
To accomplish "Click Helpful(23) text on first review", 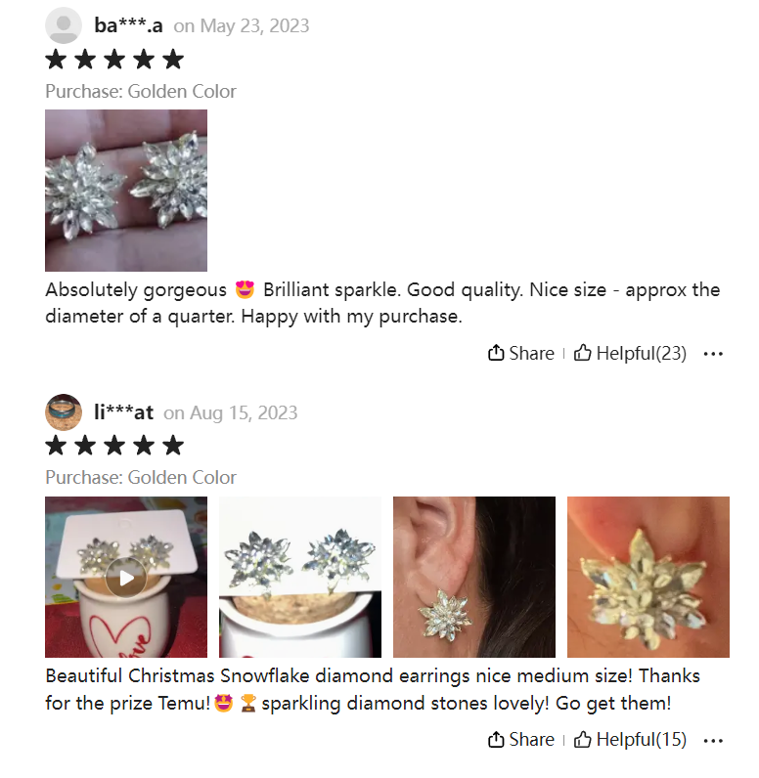I will tap(642, 353).
